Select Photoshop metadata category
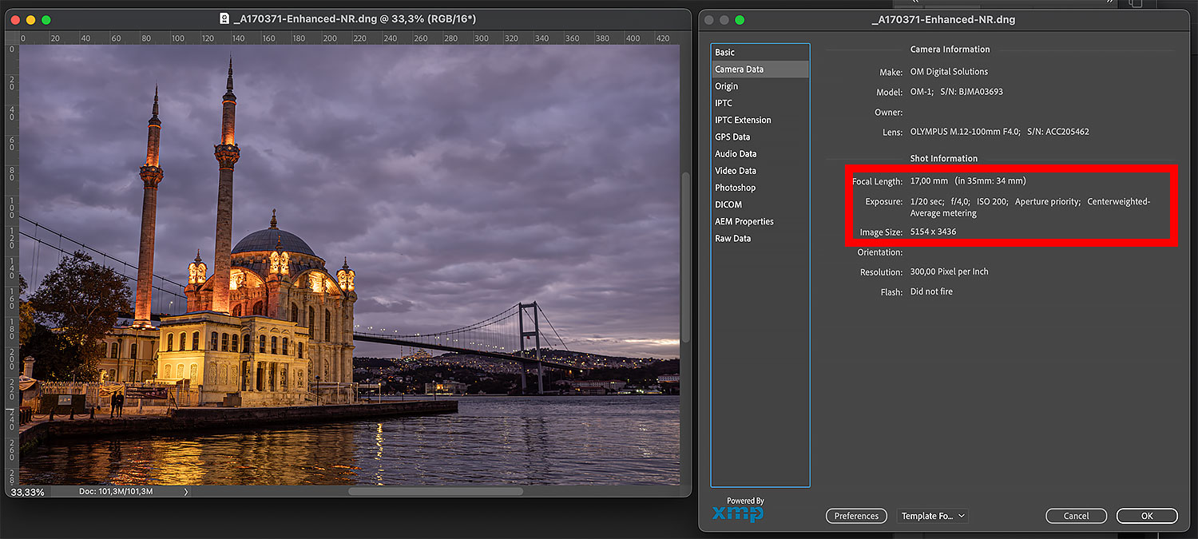Image resolution: width=1198 pixels, height=539 pixels. click(735, 188)
